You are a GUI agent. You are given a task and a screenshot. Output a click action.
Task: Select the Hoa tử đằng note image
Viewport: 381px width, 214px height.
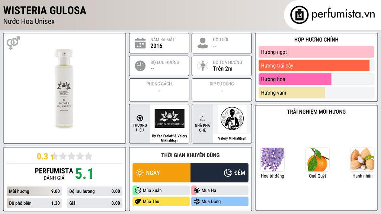272,160
